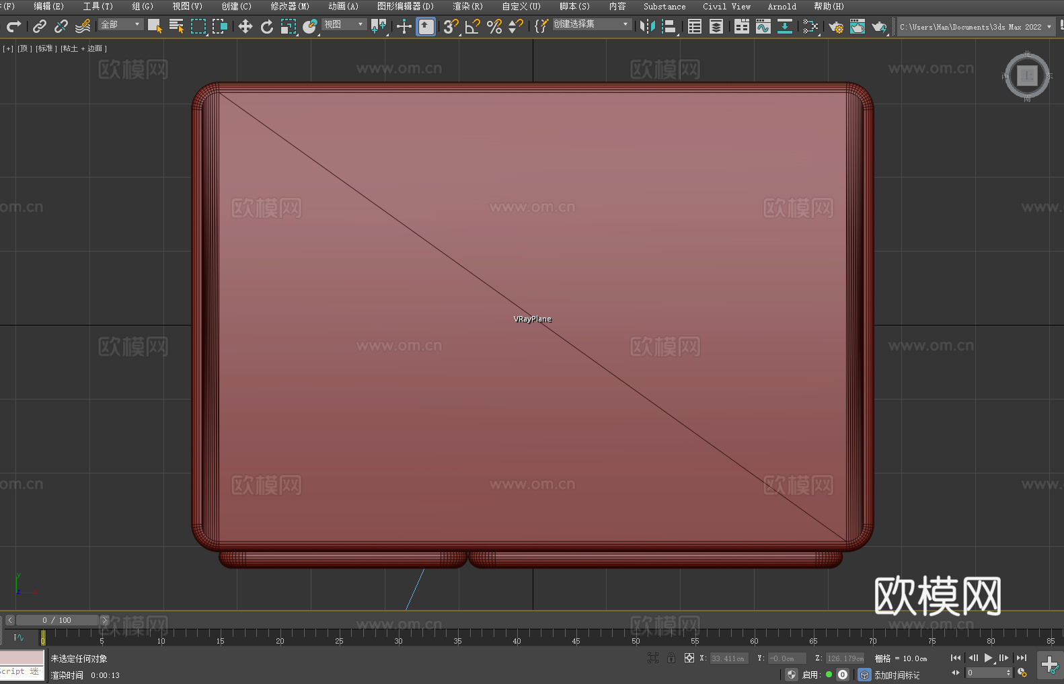This screenshot has height=684, width=1064.
Task: Toggle the Selection Lock padlock icon
Action: (671, 658)
